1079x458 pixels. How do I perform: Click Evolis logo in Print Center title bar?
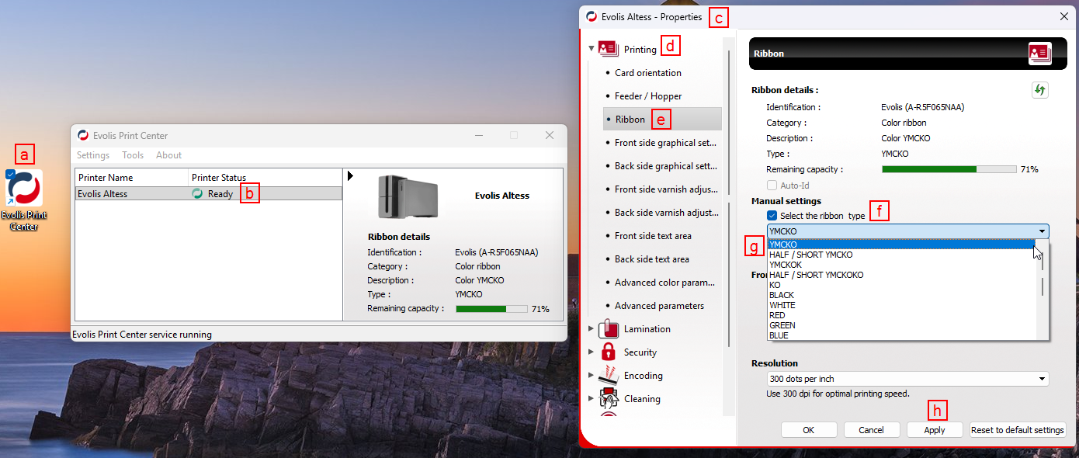pos(83,135)
